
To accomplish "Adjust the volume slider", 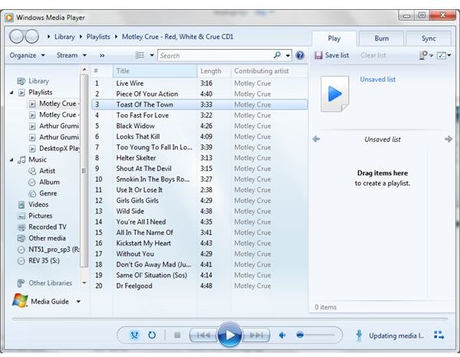I will [x=315, y=335].
